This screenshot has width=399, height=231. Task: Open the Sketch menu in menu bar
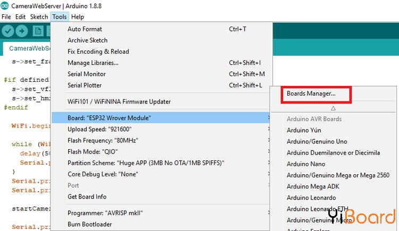click(x=39, y=17)
